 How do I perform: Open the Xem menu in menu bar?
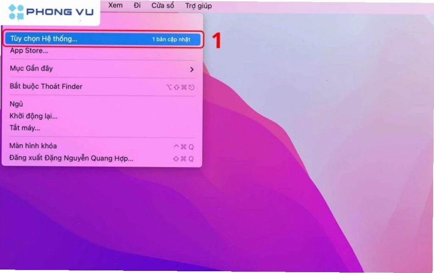[x=115, y=5]
